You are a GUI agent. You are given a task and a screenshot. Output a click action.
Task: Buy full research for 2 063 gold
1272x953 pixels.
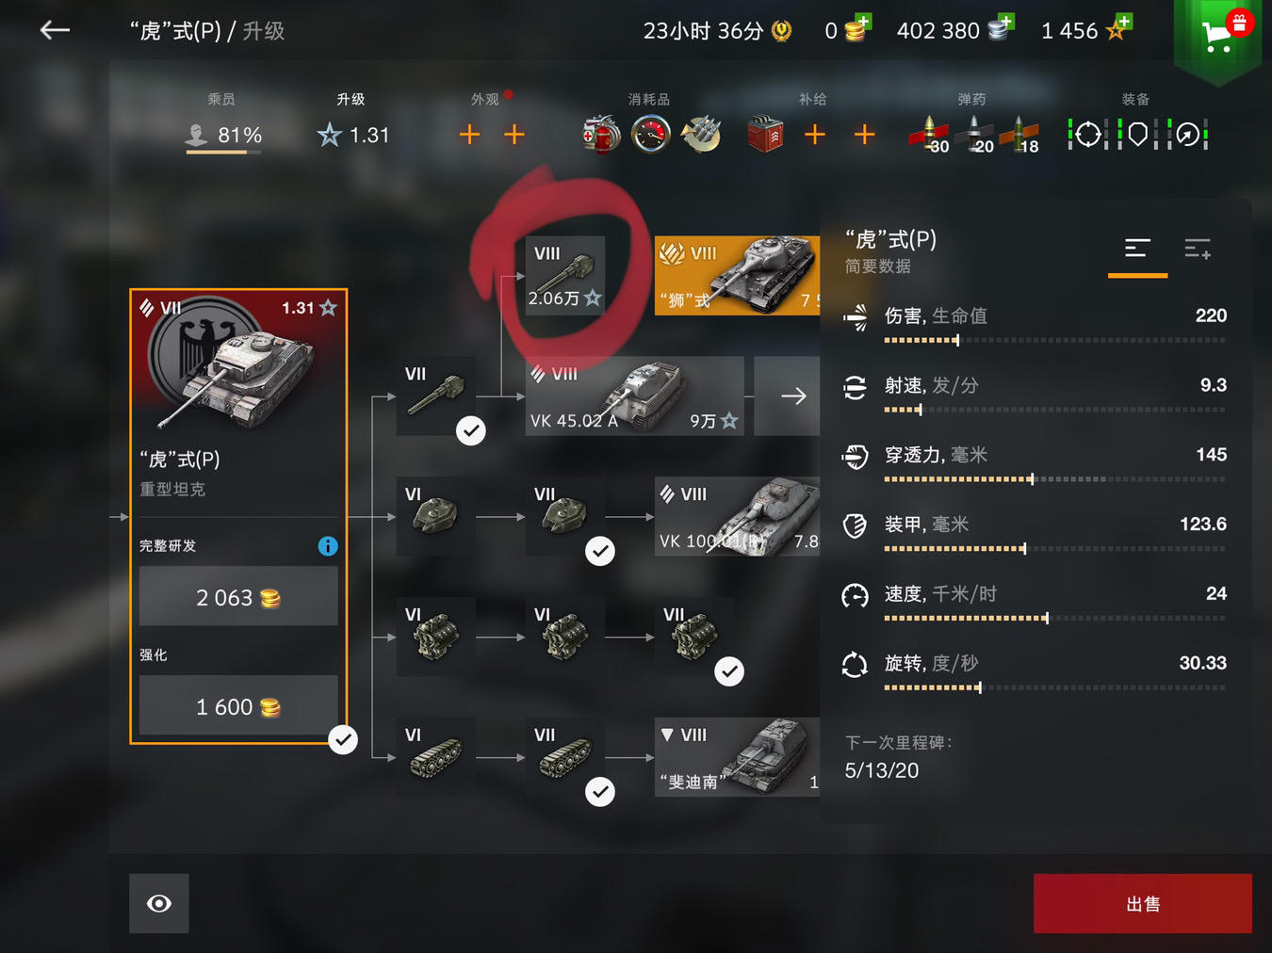click(238, 597)
